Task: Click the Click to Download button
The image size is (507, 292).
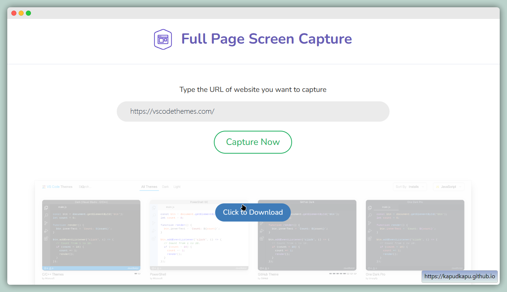Action: tap(253, 212)
